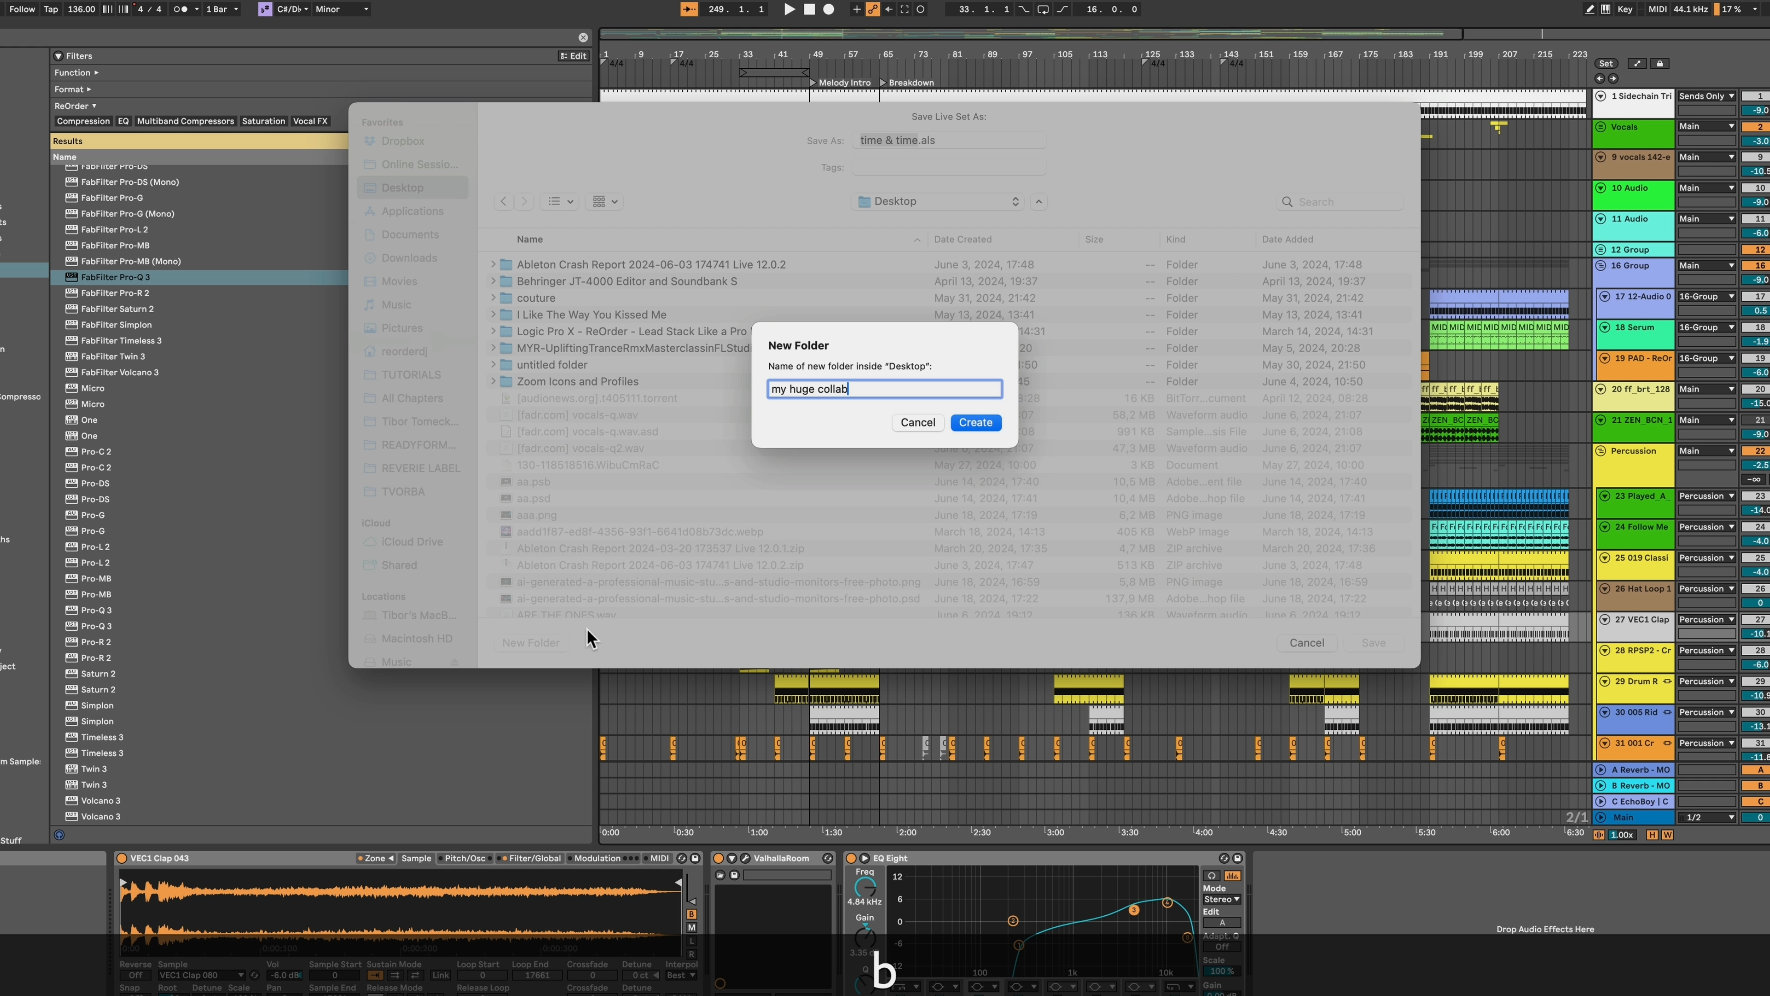Click the Lock Envelopes padlock icon
The image size is (1770, 996).
1660,63
